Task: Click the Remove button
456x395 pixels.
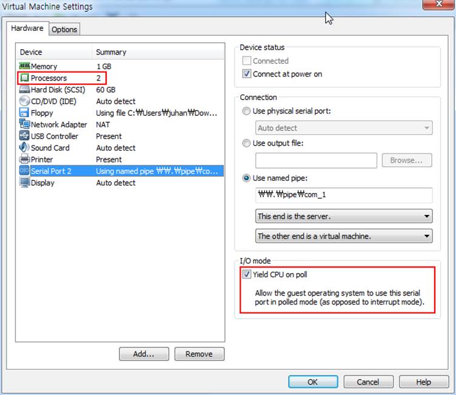Action: point(199,354)
